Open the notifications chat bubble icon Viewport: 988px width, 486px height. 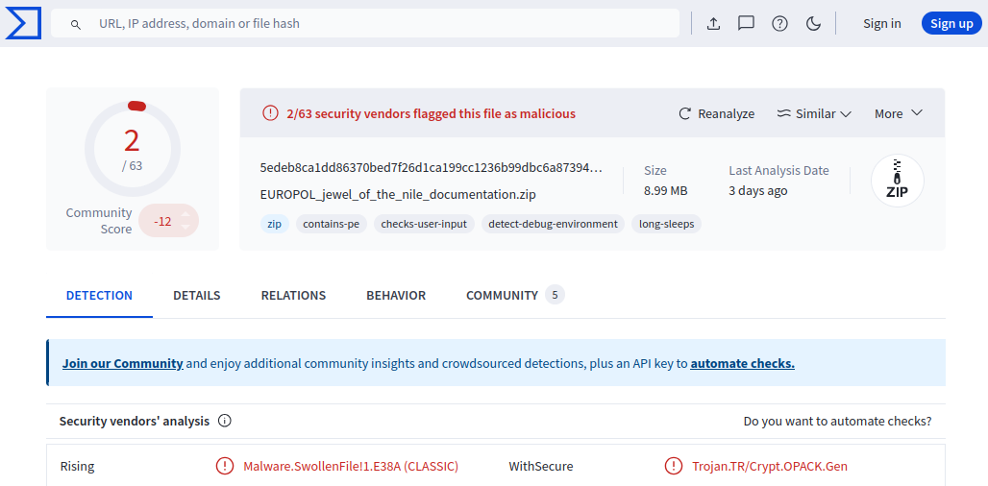point(746,24)
